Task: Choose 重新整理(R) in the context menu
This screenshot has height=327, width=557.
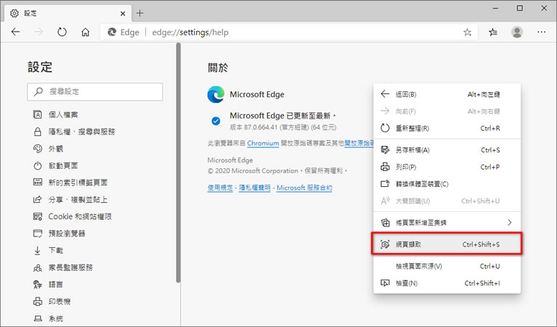Action: point(447,128)
